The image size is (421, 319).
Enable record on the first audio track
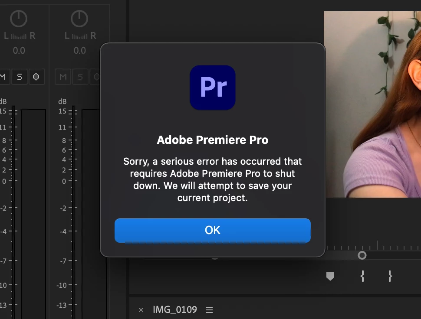click(36, 77)
